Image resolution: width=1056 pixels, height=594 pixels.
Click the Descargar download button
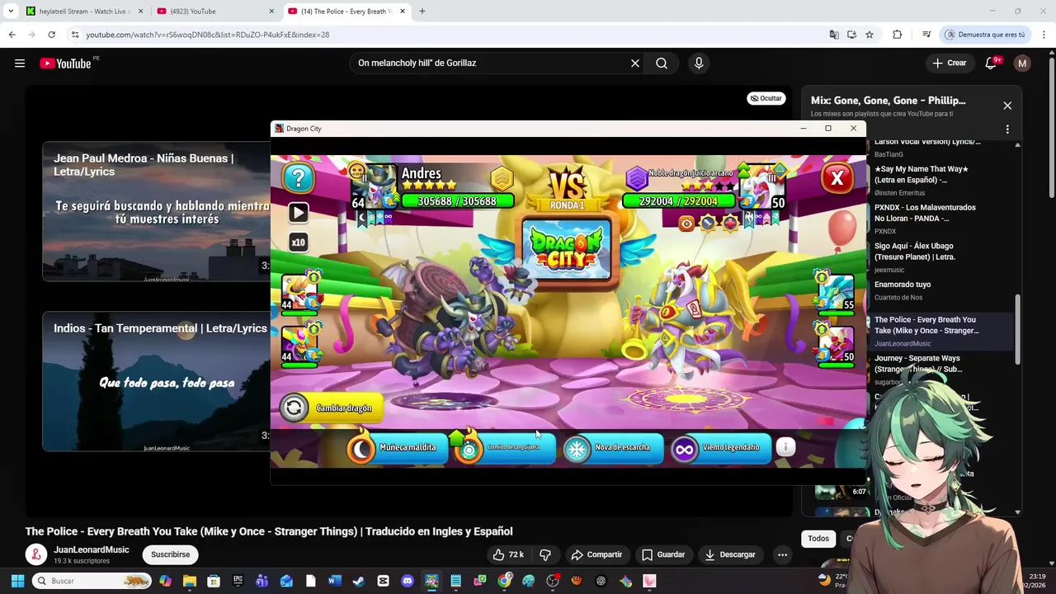(731, 554)
